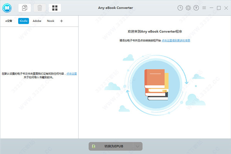Select the Kindle tab
Viewport: 231px width, 154px height.
[23, 21]
